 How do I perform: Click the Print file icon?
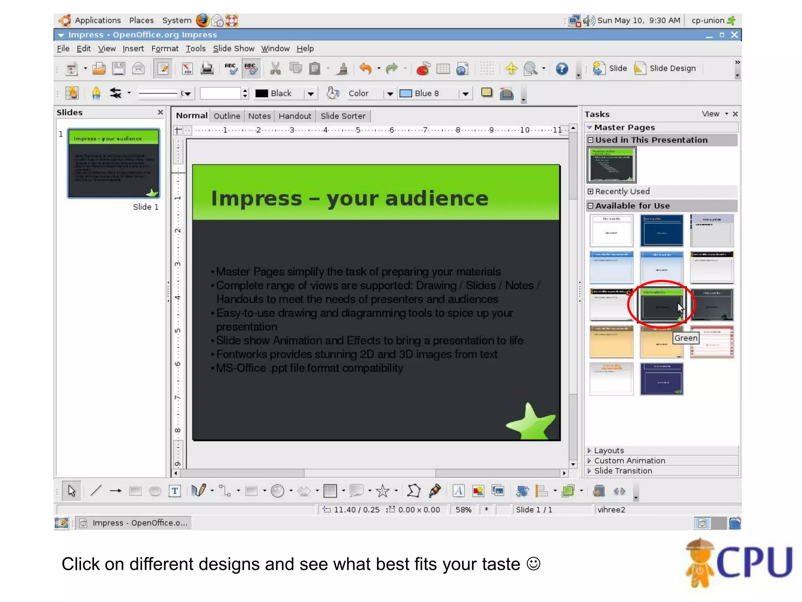[x=207, y=69]
